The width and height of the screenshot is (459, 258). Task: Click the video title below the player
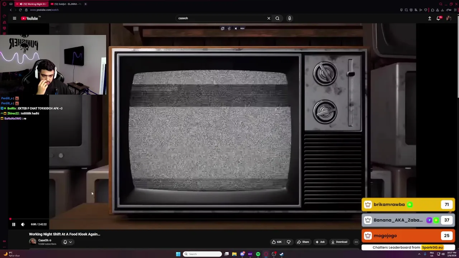pyautogui.click(x=65, y=234)
